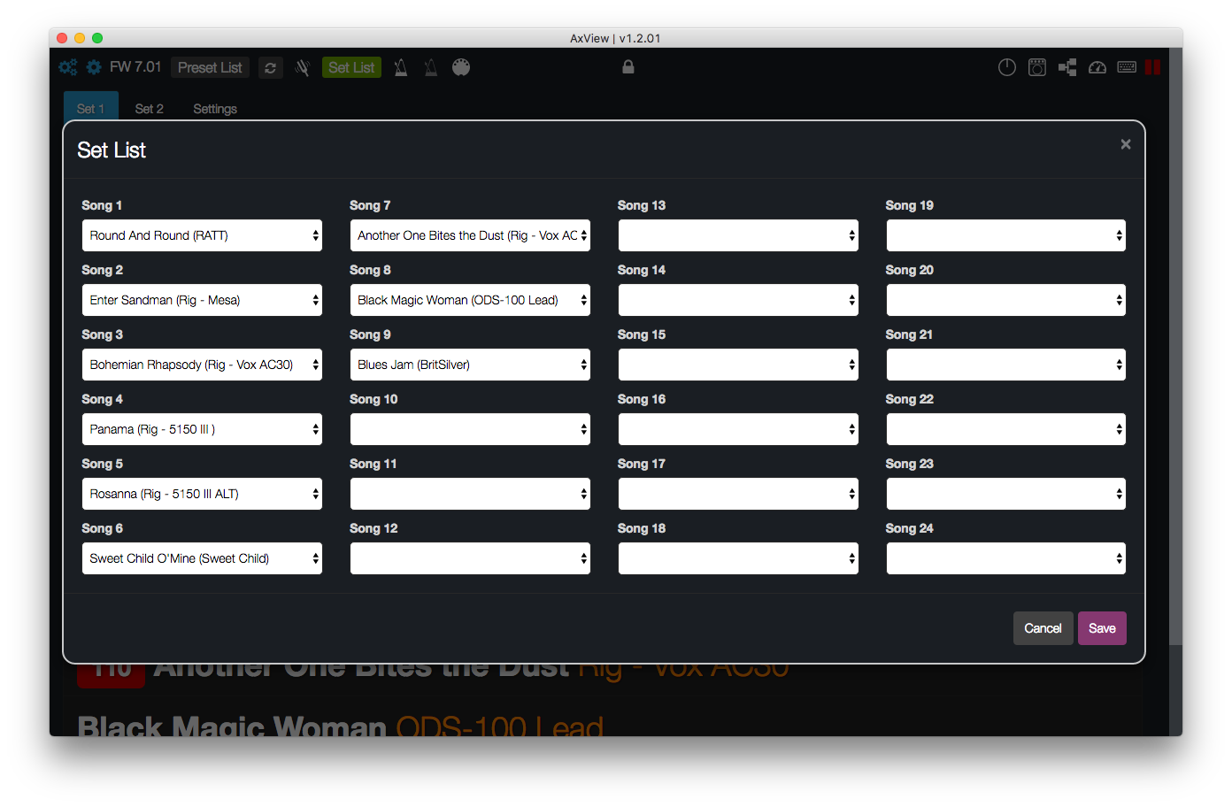Open Song 3 dropdown showing Bohemian Rhapsody
The height and width of the screenshot is (807, 1232).
(202, 365)
